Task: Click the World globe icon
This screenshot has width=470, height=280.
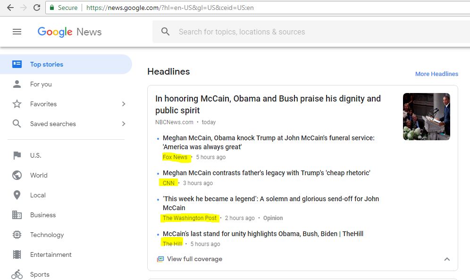Action: [17, 175]
